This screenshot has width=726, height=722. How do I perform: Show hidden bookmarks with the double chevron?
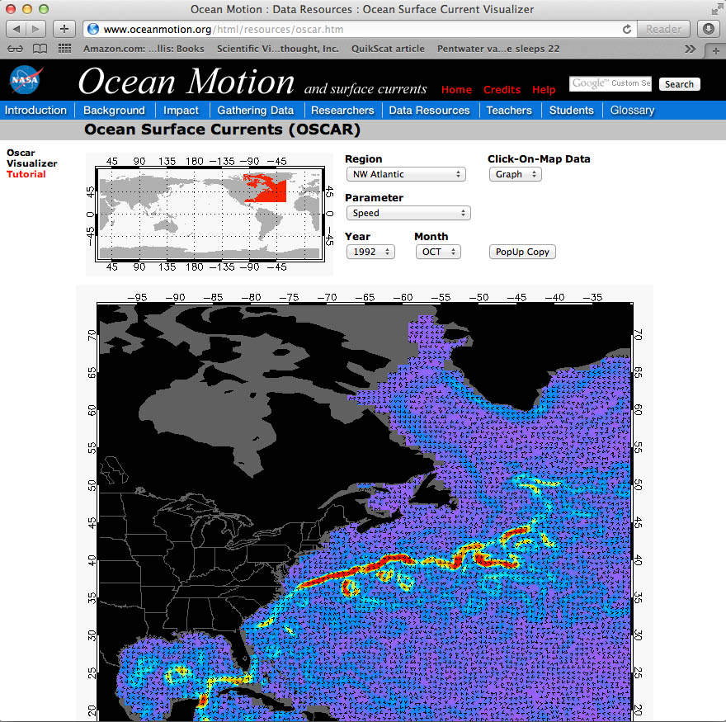691,49
